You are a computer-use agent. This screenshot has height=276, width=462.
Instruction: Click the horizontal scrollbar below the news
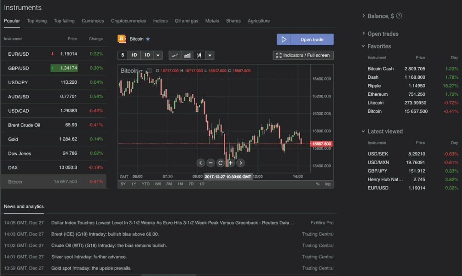pos(169,275)
